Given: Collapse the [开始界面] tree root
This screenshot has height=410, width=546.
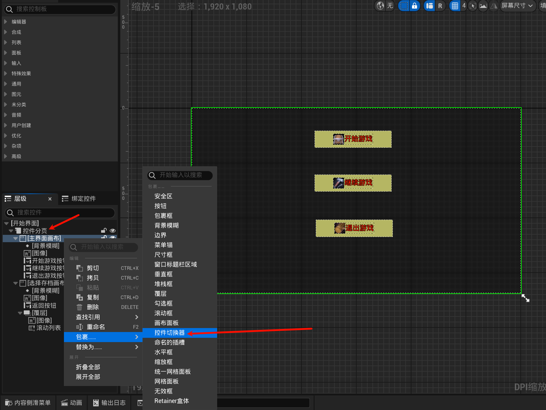Looking at the screenshot, I should [6, 223].
